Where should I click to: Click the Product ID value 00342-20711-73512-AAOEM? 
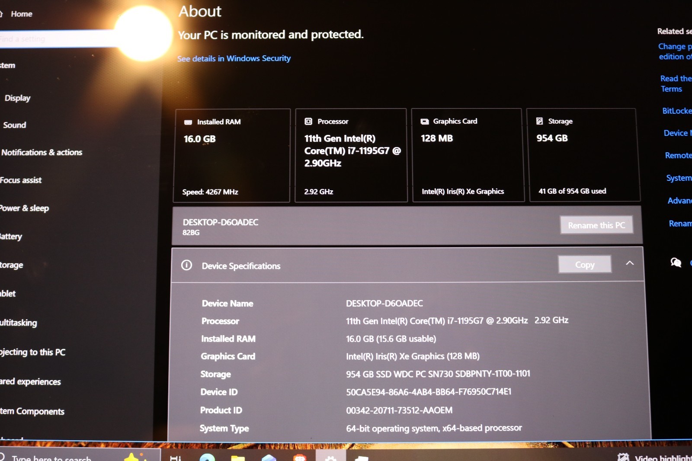[399, 410]
